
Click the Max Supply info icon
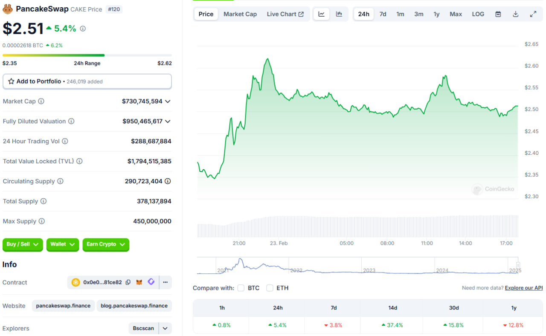41,221
